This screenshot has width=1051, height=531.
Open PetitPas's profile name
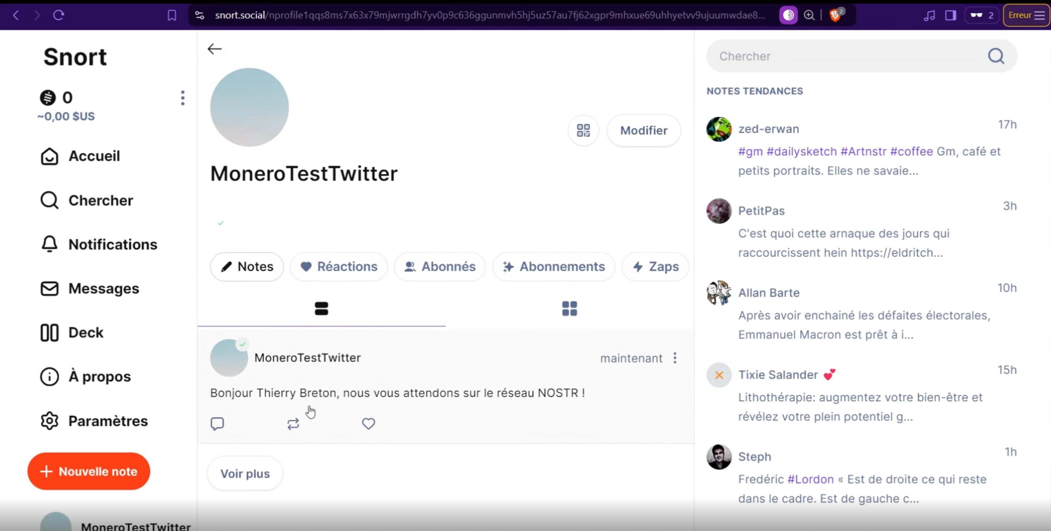(761, 211)
